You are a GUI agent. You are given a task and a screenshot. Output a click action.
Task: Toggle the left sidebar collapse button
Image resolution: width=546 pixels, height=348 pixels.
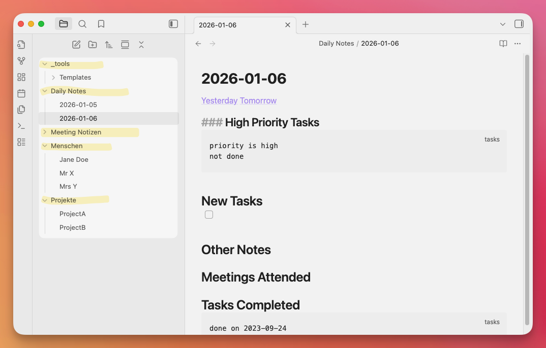(173, 24)
